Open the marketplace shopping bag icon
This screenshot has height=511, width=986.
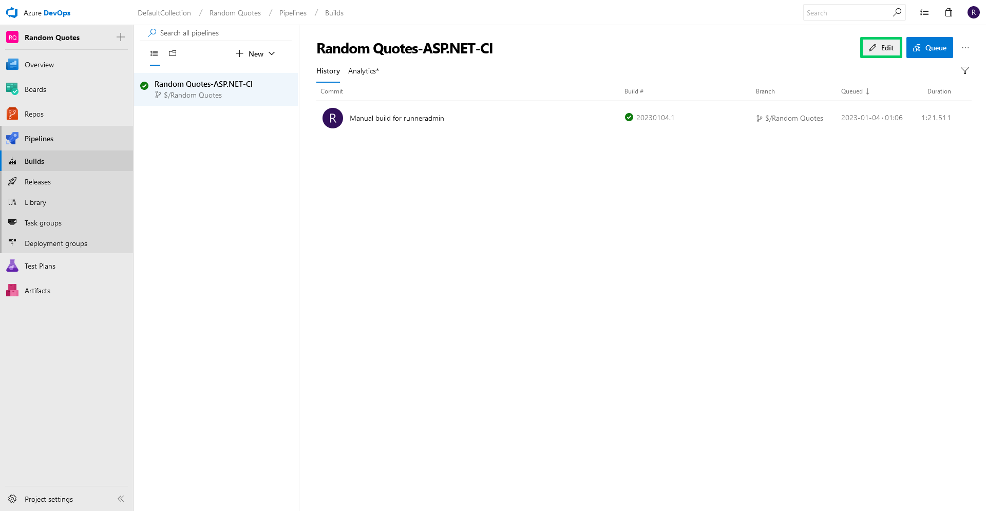pos(949,13)
